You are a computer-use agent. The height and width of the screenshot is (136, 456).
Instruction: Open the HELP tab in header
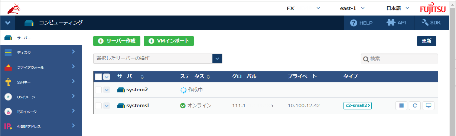(x=361, y=23)
